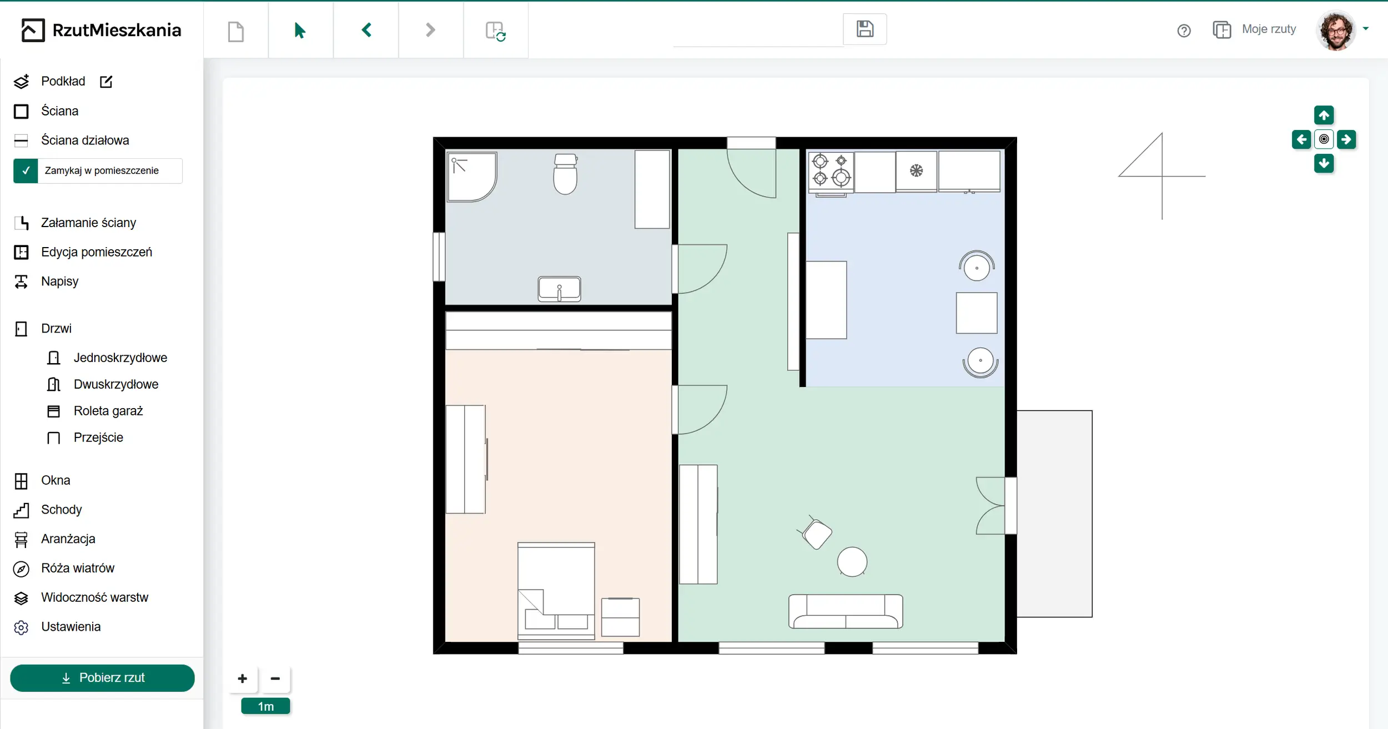This screenshot has height=729, width=1388.
Task: Click the plan name input field
Action: pyautogui.click(x=758, y=33)
